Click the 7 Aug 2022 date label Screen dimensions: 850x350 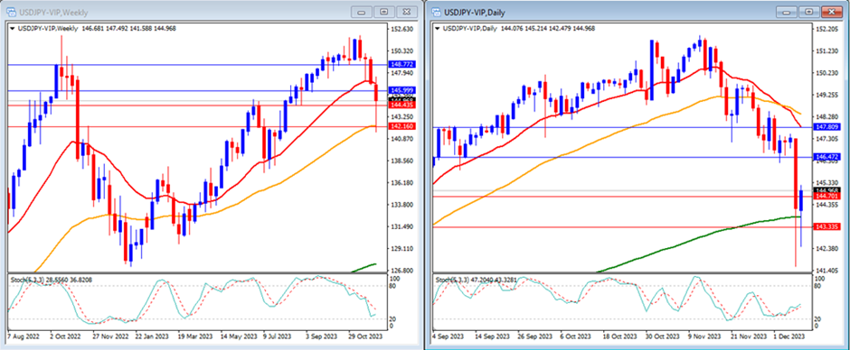click(x=24, y=336)
